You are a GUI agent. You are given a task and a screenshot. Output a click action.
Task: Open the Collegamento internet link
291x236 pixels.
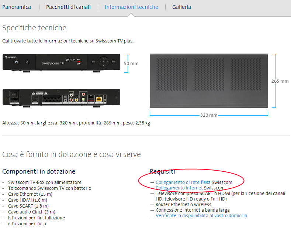[179, 188]
